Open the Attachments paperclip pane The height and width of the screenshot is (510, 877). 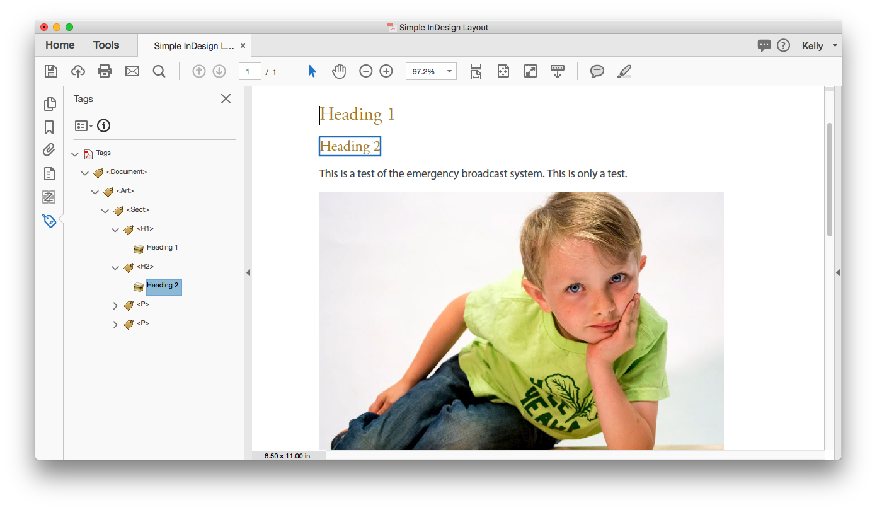(x=49, y=150)
